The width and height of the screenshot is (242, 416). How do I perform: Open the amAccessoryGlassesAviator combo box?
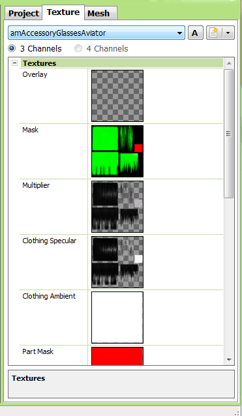click(97, 33)
